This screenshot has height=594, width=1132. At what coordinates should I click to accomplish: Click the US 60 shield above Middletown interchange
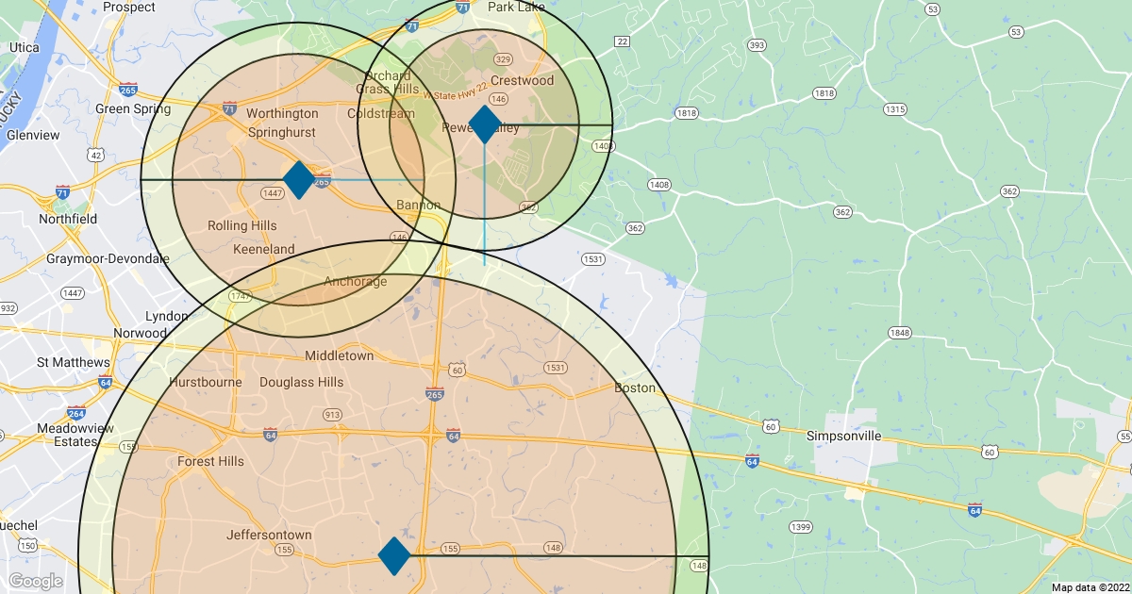pos(457,370)
